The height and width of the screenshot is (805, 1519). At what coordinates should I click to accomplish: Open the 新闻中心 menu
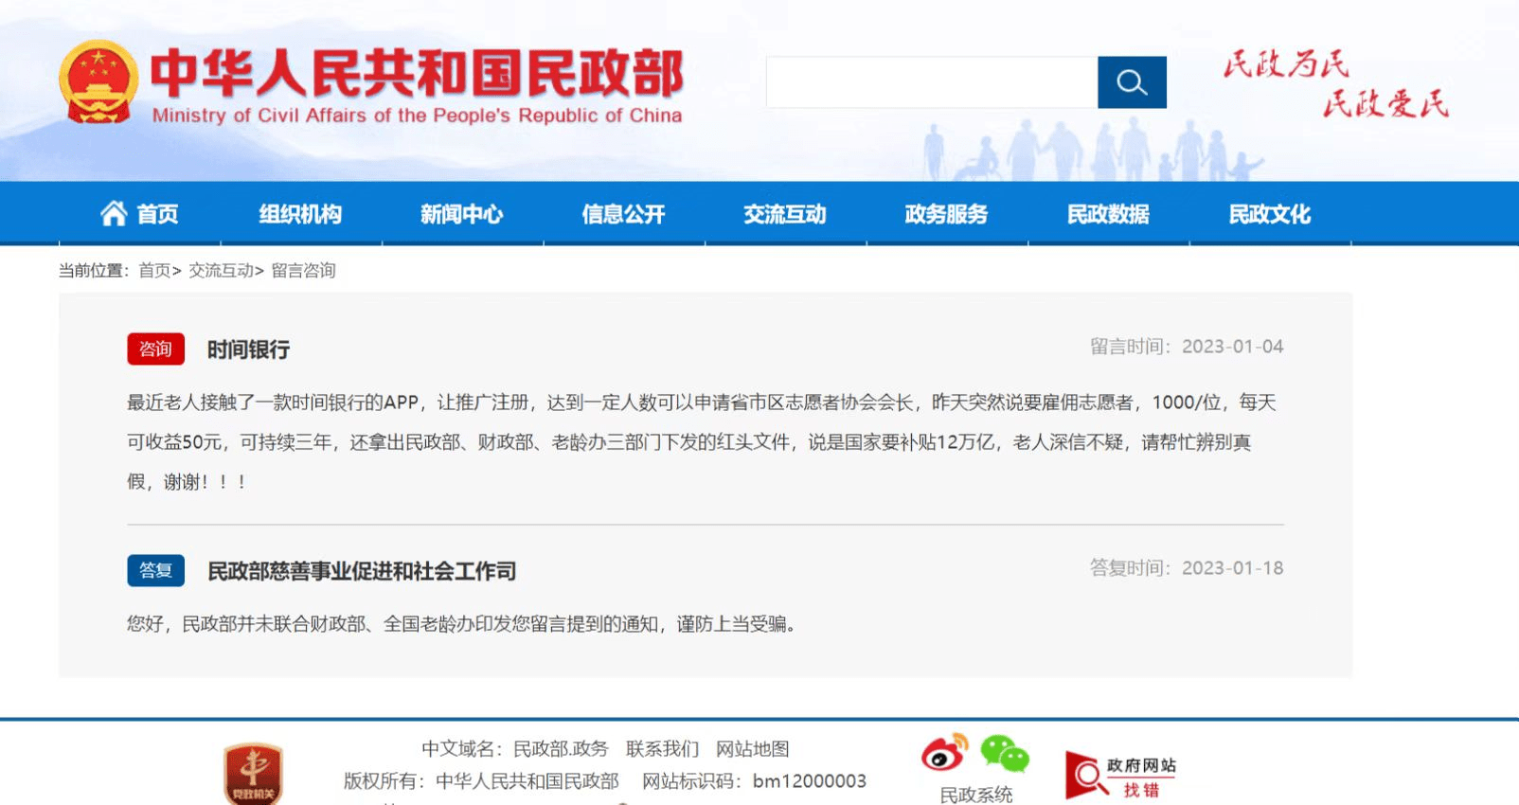(x=461, y=214)
